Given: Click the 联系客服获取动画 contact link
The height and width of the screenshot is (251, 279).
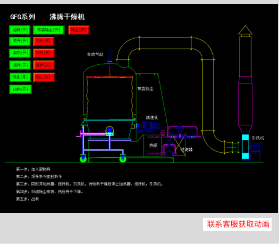Looking at the screenshot, I should pyautogui.click(x=238, y=224).
